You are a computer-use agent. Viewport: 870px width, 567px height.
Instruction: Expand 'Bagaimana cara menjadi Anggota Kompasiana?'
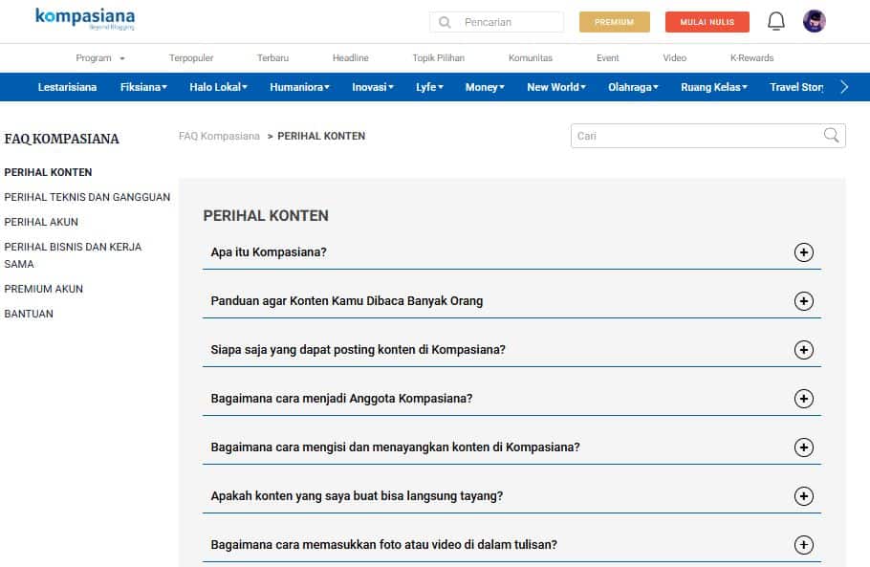click(x=804, y=398)
